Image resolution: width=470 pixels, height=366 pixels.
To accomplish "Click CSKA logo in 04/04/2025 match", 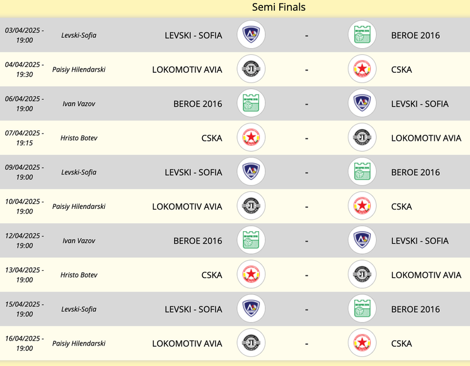I will coord(362,69).
